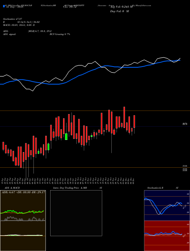Click the 'Intra Day Trading Price & MR' title

70,188
